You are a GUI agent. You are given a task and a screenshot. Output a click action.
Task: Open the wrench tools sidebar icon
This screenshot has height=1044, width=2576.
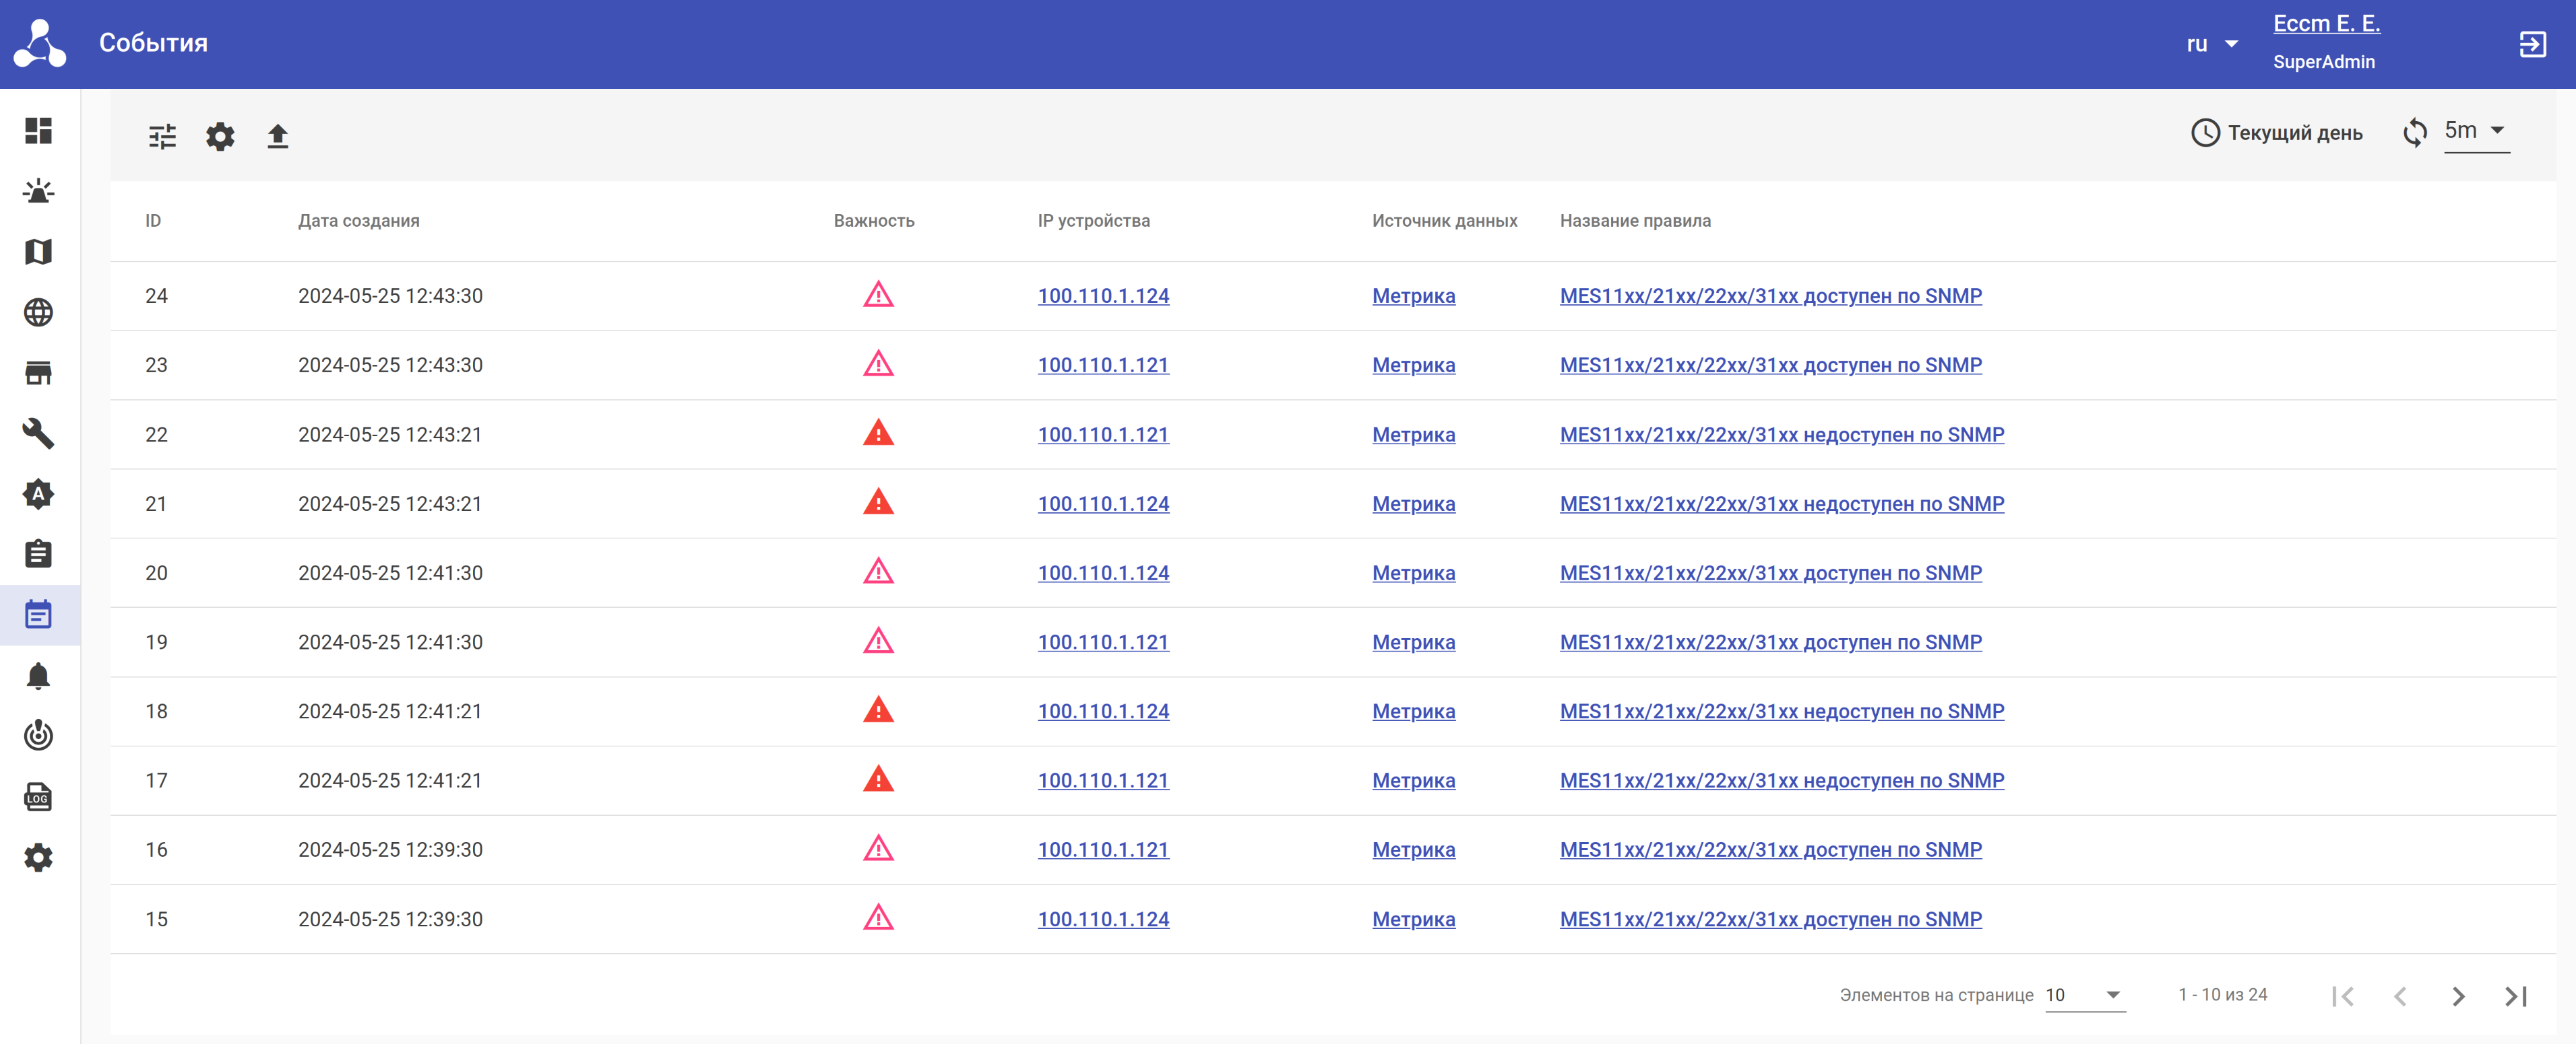click(x=38, y=433)
